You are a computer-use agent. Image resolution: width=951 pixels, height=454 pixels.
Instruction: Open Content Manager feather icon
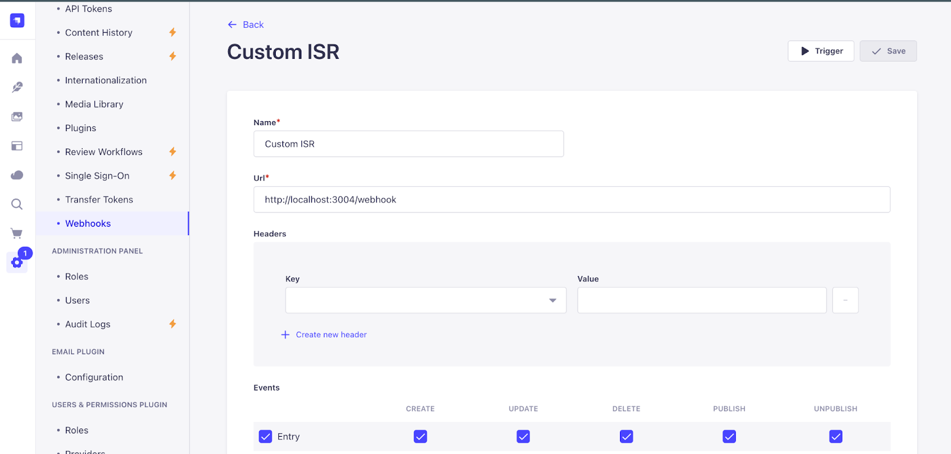(x=17, y=87)
